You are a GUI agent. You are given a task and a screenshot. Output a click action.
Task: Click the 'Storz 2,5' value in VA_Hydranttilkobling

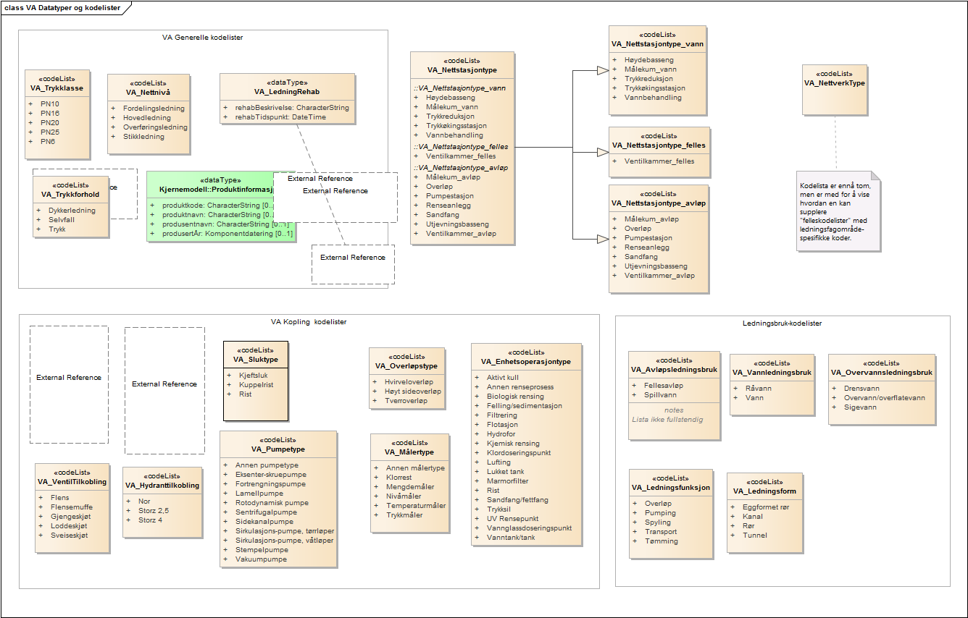coord(154,510)
